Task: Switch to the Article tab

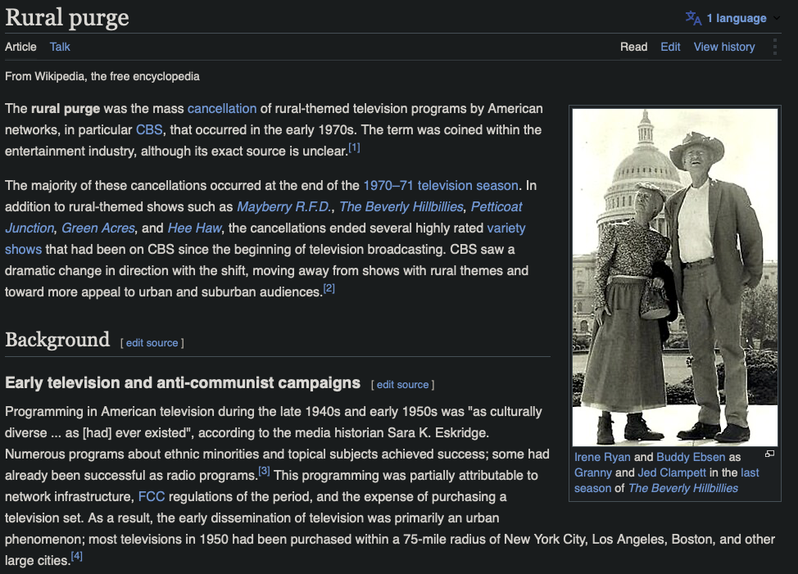Action: (20, 47)
